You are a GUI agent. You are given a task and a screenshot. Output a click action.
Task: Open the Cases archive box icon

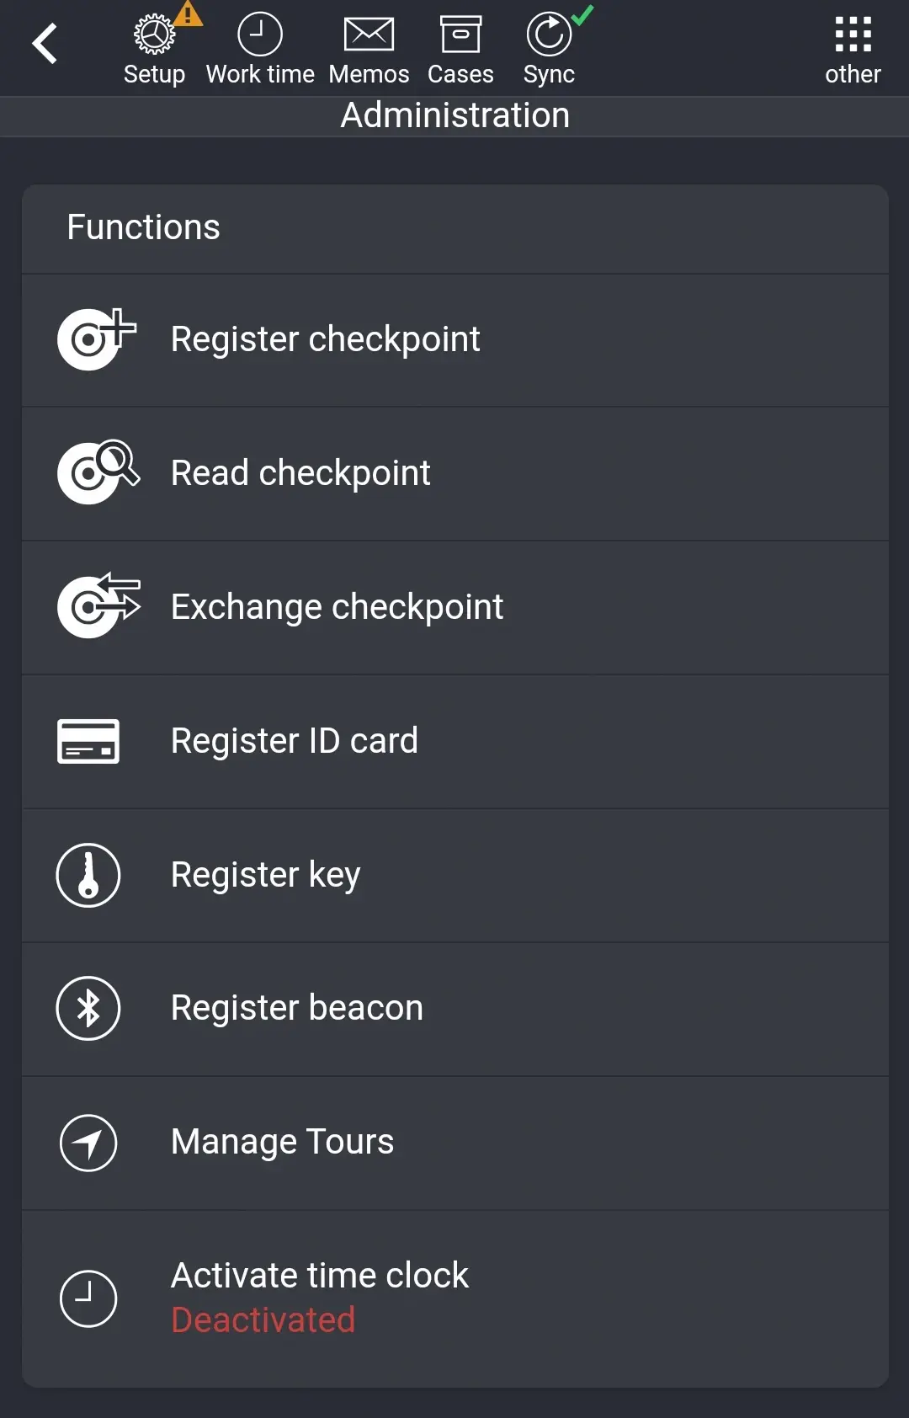[460, 35]
